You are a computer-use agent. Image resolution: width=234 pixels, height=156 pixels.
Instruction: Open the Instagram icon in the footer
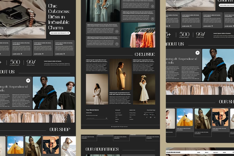151,117
